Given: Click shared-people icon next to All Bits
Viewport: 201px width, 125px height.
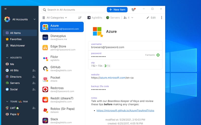Looking at the screenshot, I should pos(34,70).
